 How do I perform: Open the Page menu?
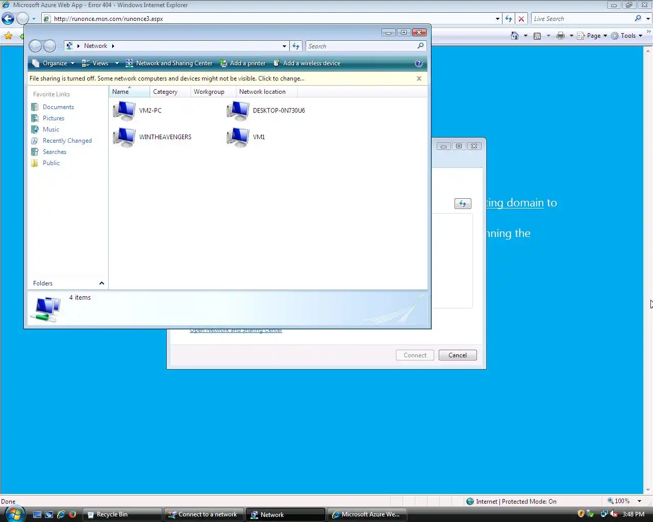tap(592, 36)
